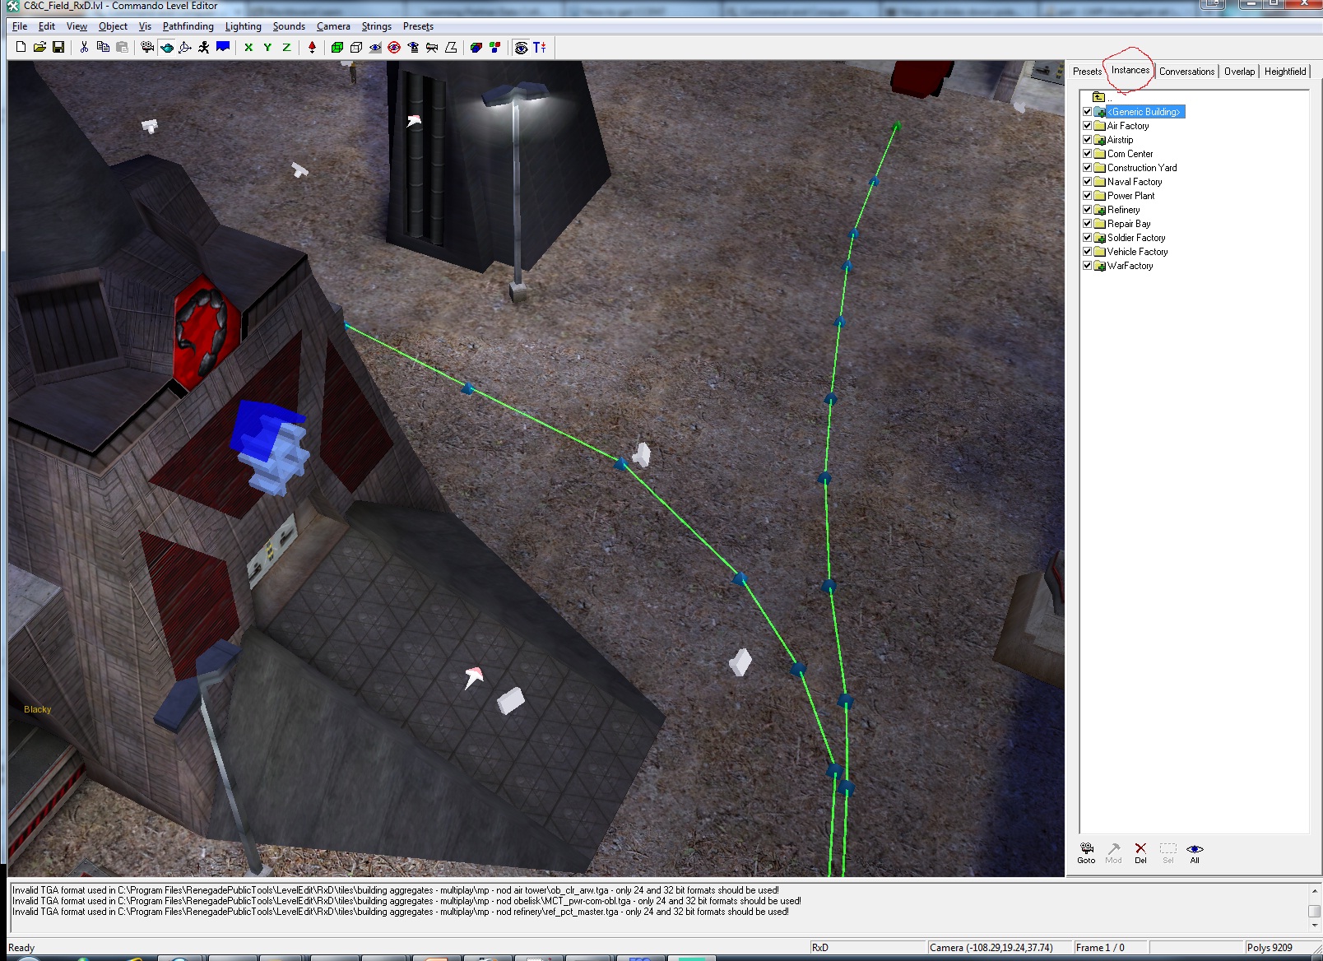Switch to the Heightfield tab
Screen dimensions: 1323x961
click(x=1284, y=72)
